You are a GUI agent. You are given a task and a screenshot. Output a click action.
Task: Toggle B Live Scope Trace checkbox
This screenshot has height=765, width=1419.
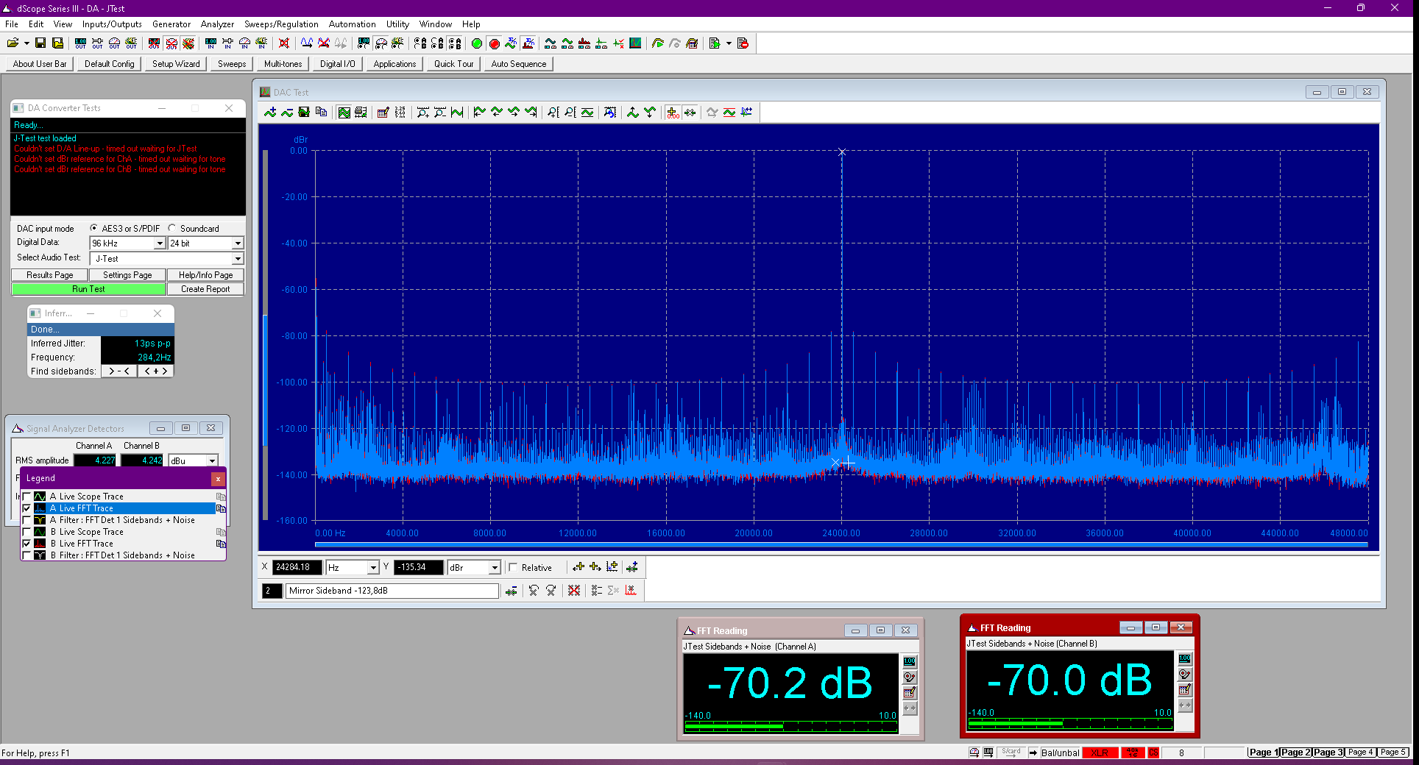pos(27,532)
